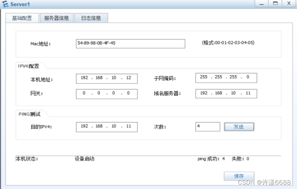Screen dimensions: 297x189
Task: Maximize the Server1 window
Action: coord(275,4)
